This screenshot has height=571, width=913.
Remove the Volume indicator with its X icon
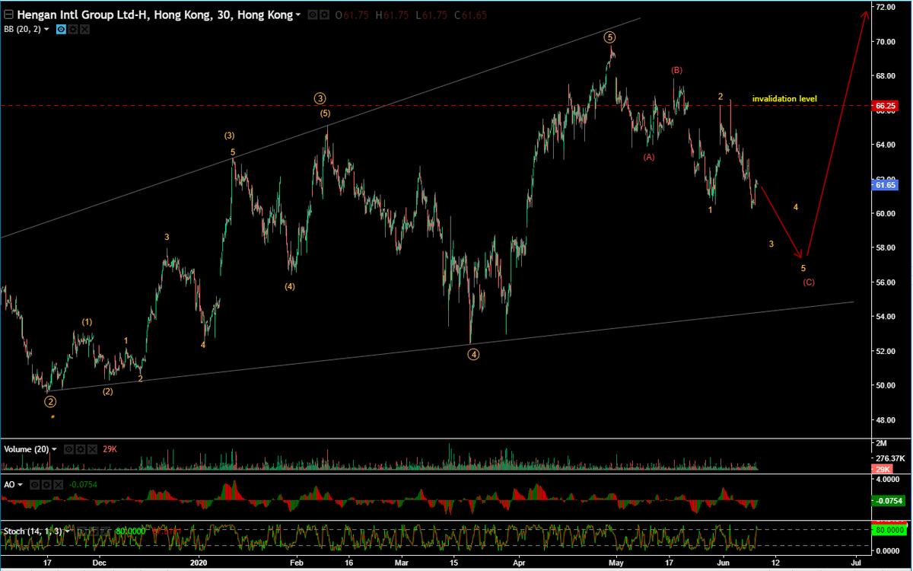93,449
